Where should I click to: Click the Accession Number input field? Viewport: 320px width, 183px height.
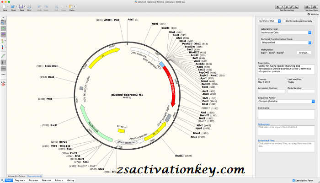(272, 91)
